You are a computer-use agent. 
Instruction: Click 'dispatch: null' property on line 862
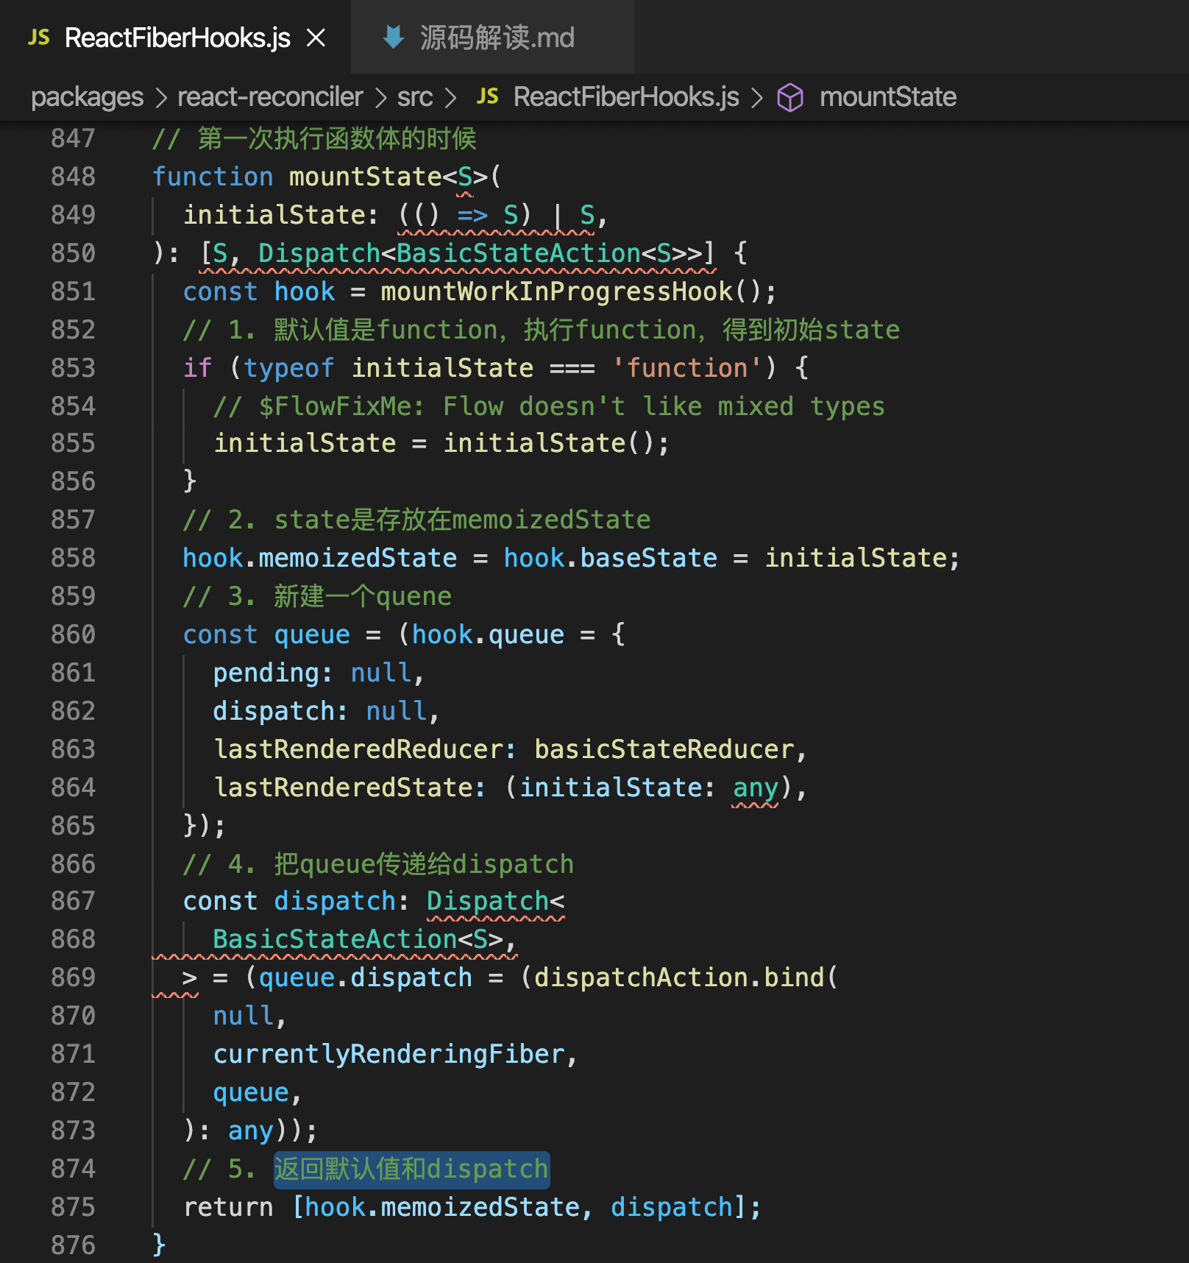click(x=319, y=711)
